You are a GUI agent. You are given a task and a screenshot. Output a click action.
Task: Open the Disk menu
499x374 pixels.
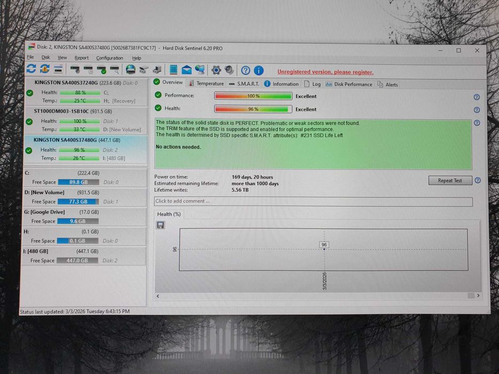45,57
